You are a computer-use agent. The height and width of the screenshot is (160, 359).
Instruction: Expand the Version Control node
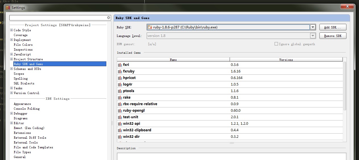(x=11, y=93)
